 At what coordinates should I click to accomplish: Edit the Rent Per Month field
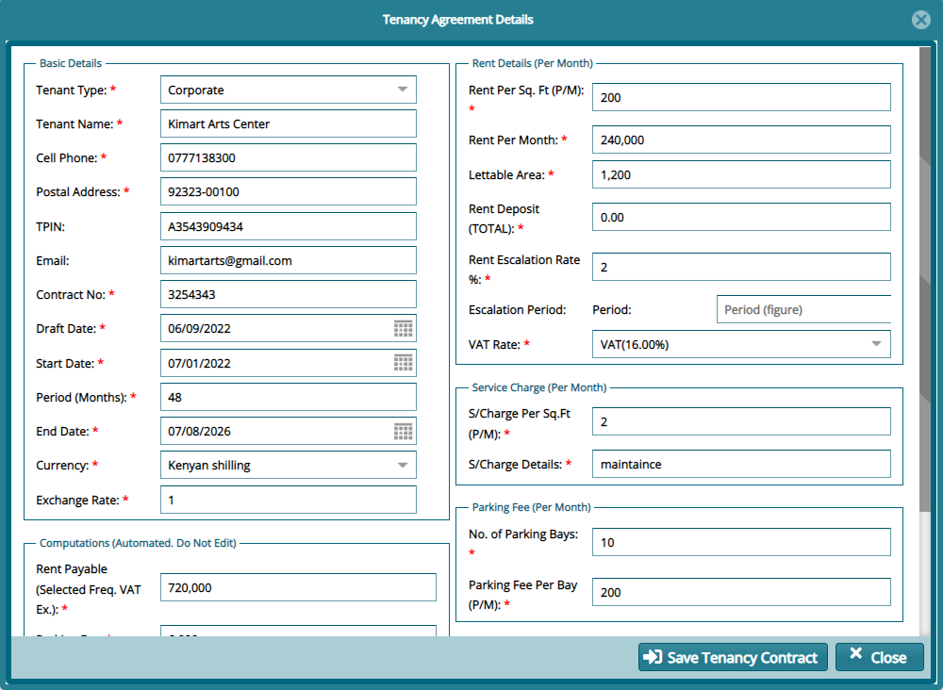point(741,140)
